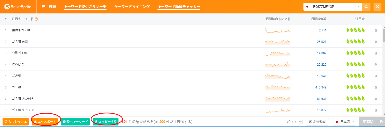Click trend chart for ごみばこ

coord(278,65)
